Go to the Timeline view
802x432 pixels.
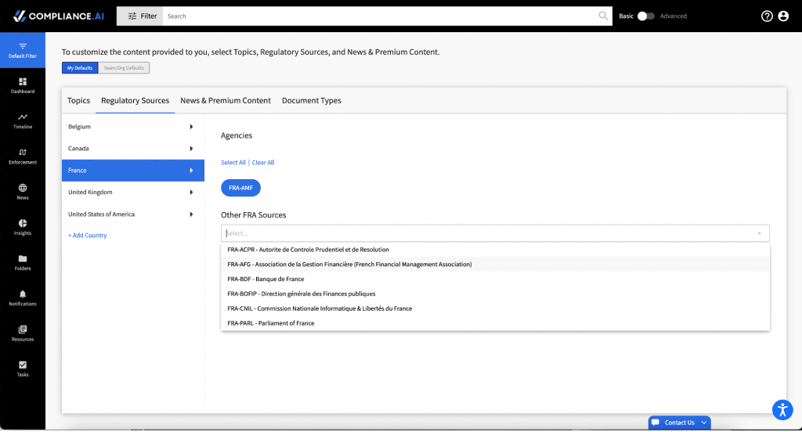[x=23, y=121]
